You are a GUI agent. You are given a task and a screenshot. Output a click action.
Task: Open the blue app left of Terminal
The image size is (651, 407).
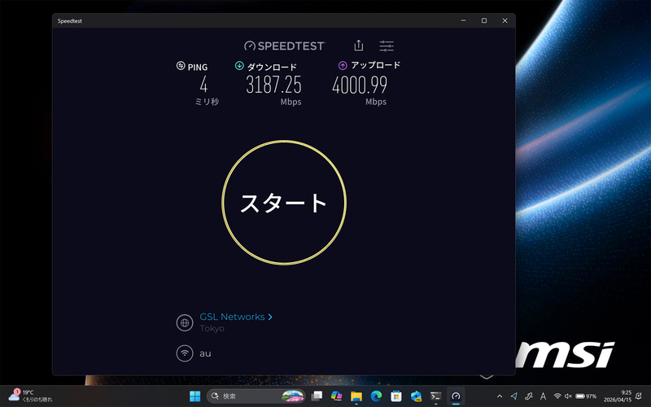pos(416,396)
